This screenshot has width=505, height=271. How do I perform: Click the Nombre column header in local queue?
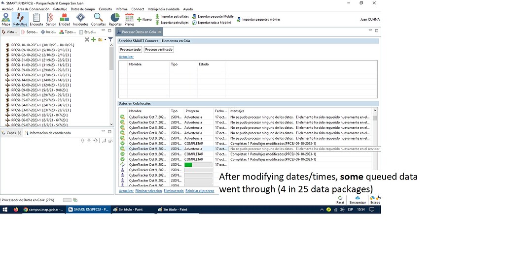(x=135, y=111)
